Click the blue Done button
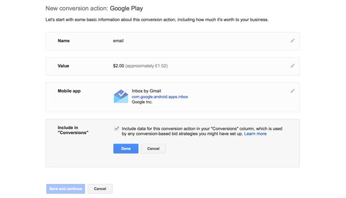Image resolution: width=346 pixels, height=198 pixels. (x=126, y=149)
